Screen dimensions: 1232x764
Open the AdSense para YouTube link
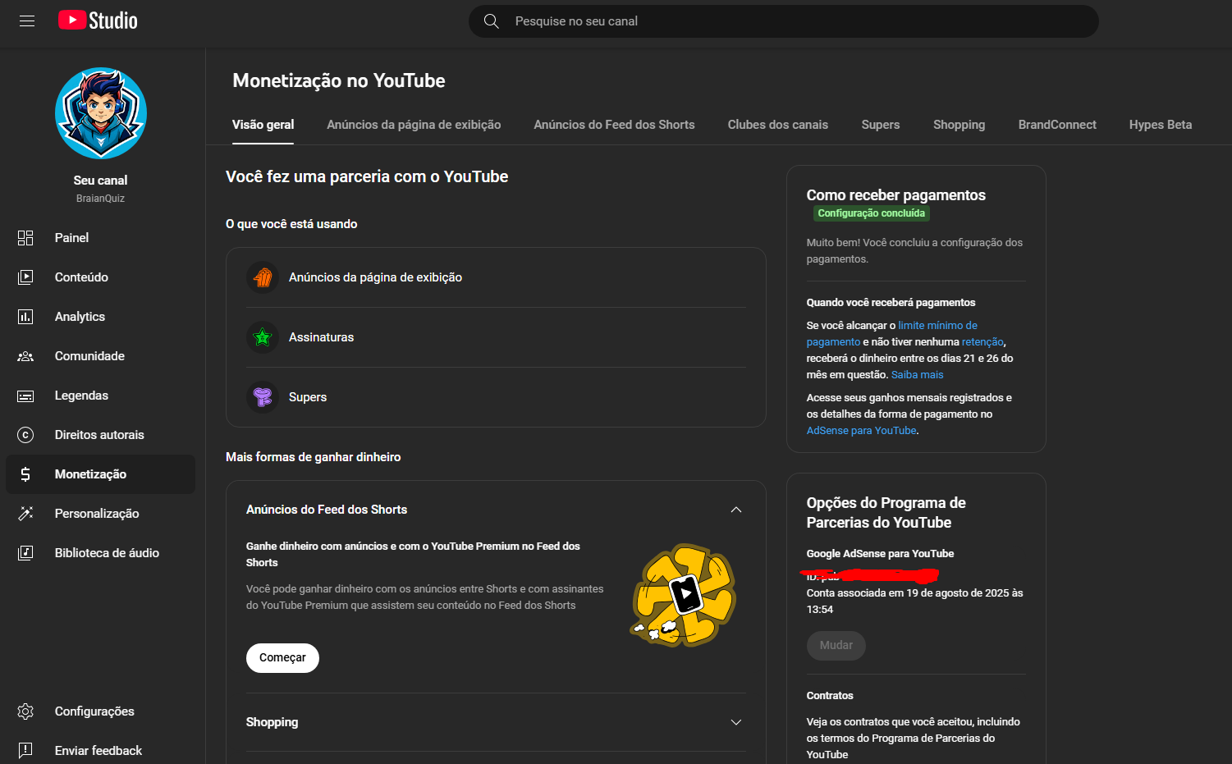pos(861,431)
